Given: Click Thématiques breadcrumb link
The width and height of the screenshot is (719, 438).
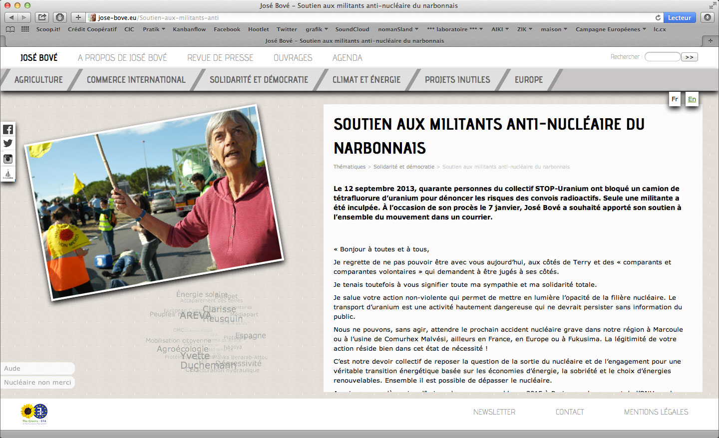Looking at the screenshot, I should [350, 167].
